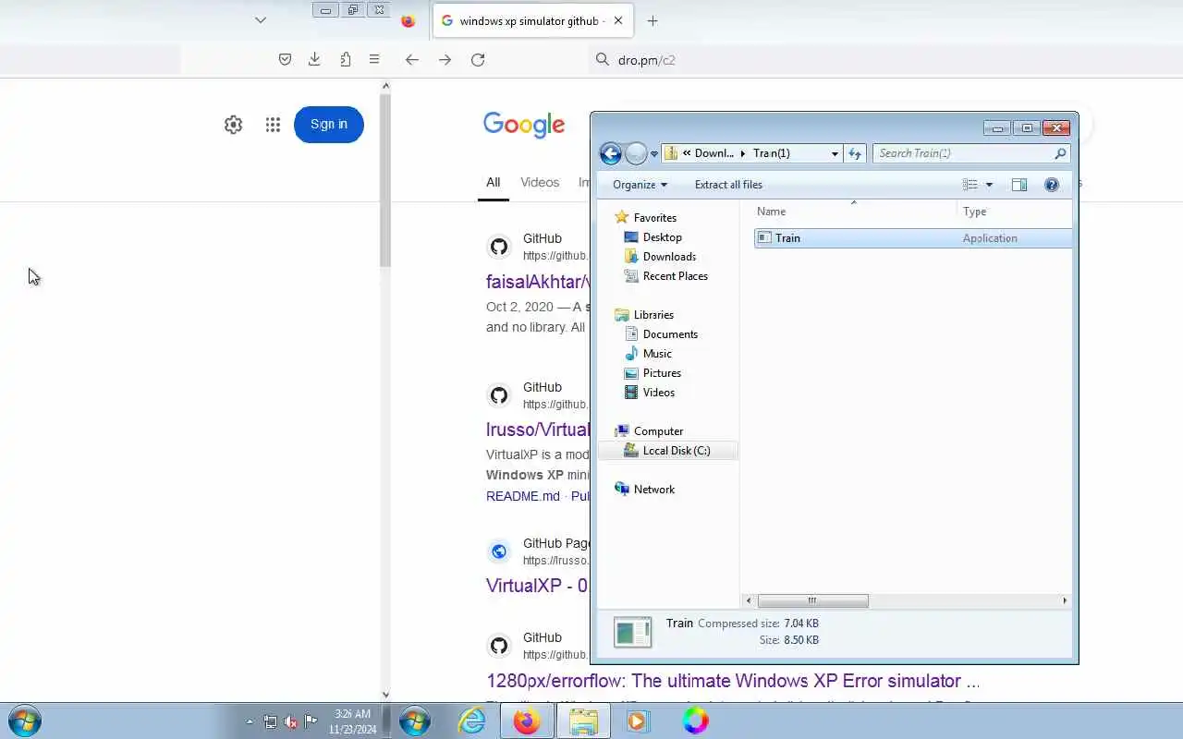Image resolution: width=1183 pixels, height=739 pixels.
Task: Click the search magnifier icon in Explorer
Action: pyautogui.click(x=1060, y=153)
